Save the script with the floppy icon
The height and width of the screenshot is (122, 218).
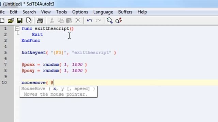[20, 21]
